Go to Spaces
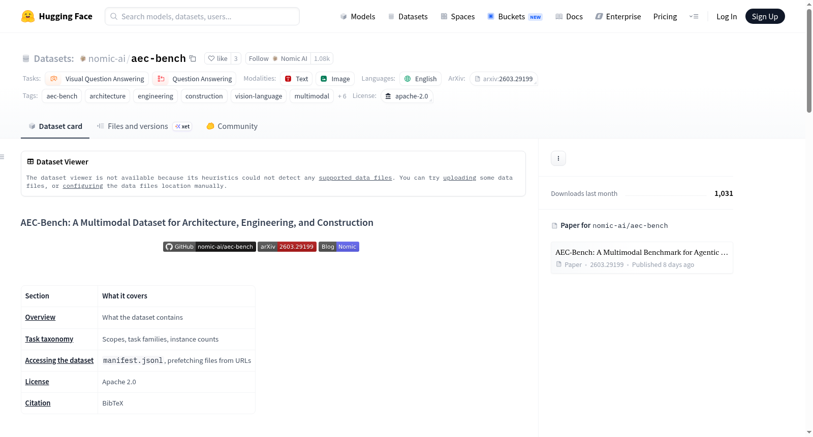813x437 pixels. 457,16
